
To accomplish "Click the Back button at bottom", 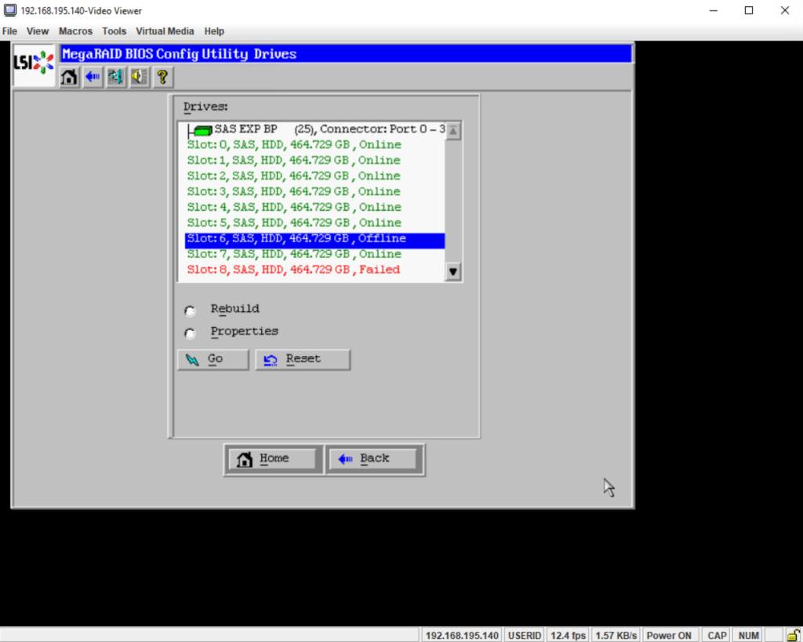I will [374, 459].
